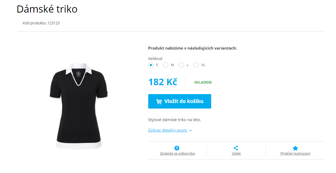Click the question mark icon above Zeptejte se odborníka
Viewport: 336px width, 173px height.
177,148
